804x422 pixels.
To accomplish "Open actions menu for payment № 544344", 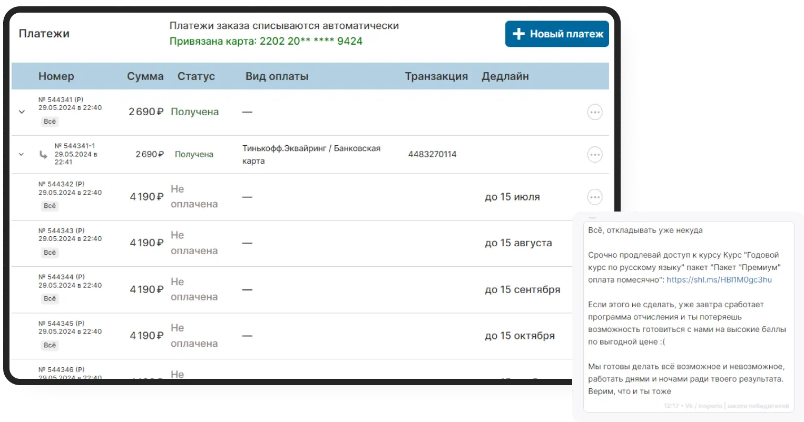I will point(594,289).
